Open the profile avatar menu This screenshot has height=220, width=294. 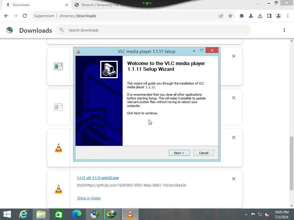(278, 16)
